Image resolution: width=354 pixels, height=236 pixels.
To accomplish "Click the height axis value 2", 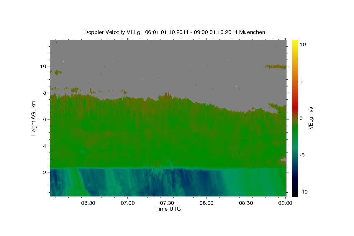I will point(45,172).
